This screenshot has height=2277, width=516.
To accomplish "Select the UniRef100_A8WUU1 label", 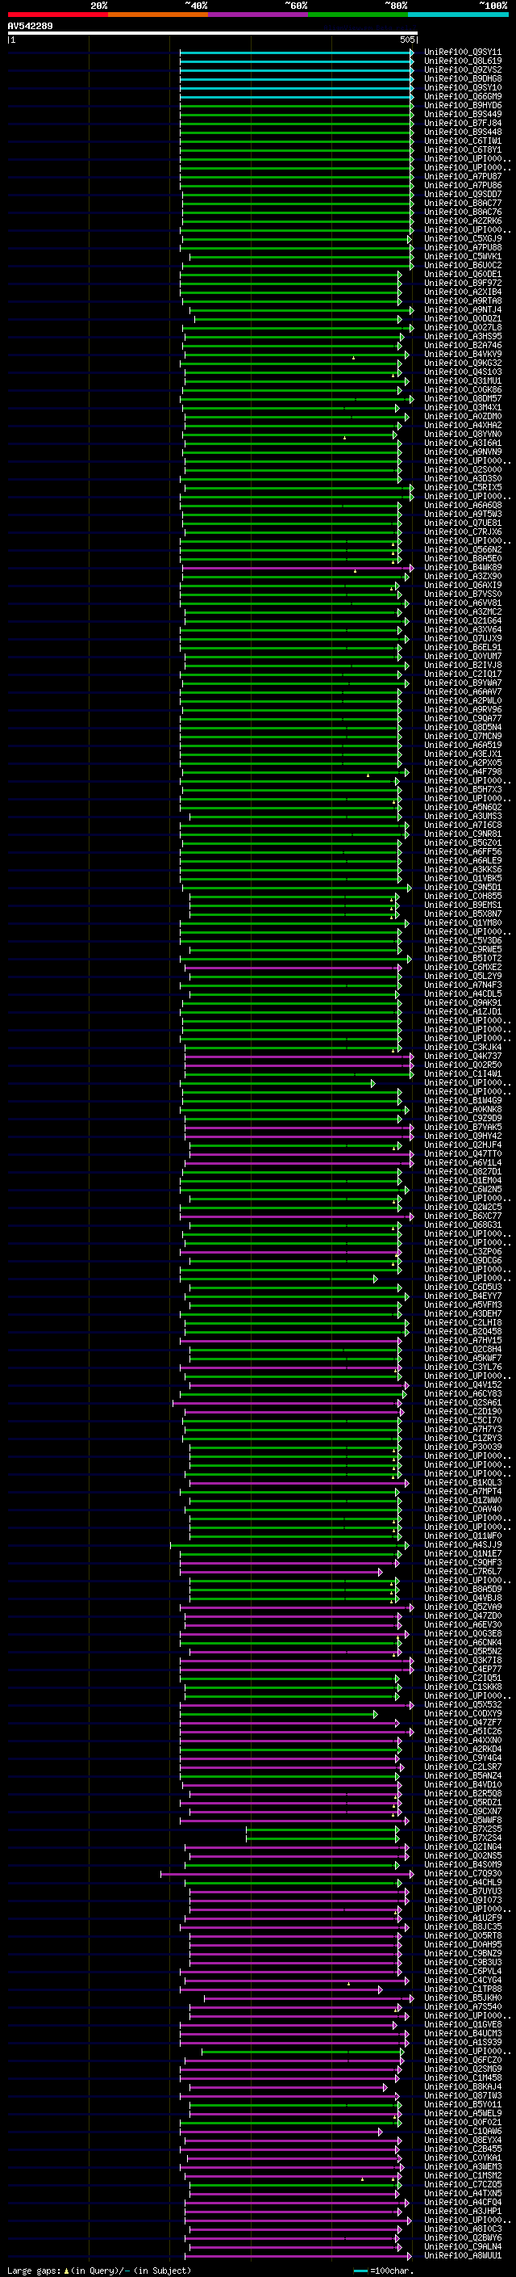I will click(462, 2256).
